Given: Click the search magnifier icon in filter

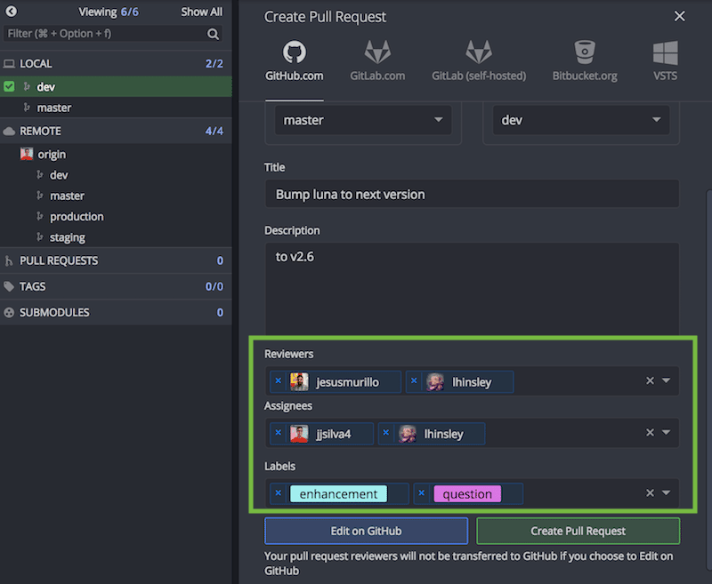Looking at the screenshot, I should click(x=214, y=34).
